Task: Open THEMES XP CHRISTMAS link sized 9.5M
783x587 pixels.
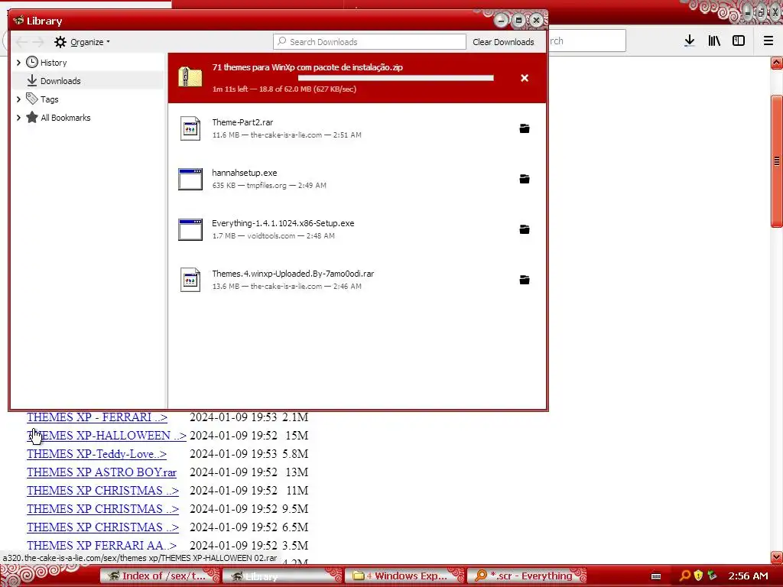Action: pos(102,509)
